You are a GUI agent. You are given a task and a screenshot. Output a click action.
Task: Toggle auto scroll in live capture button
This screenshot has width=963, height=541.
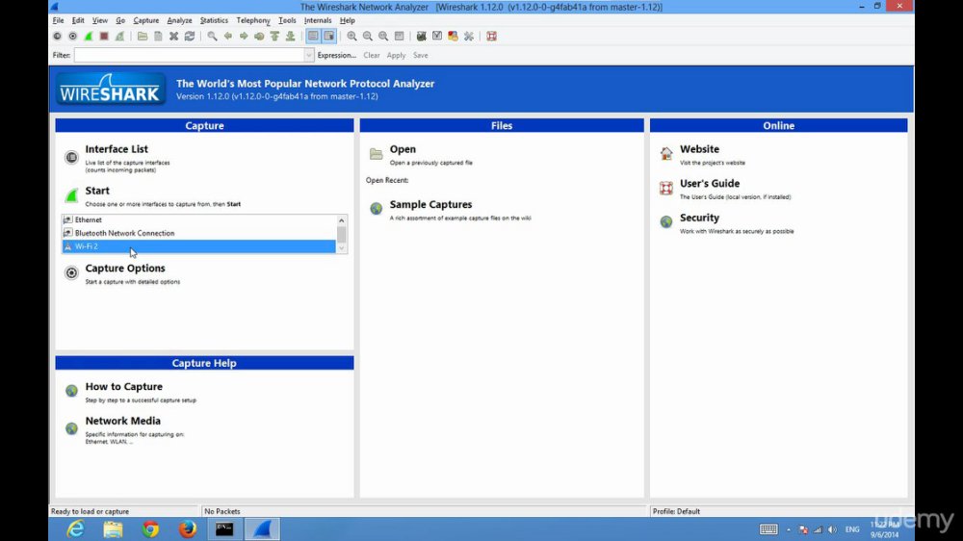tap(329, 37)
